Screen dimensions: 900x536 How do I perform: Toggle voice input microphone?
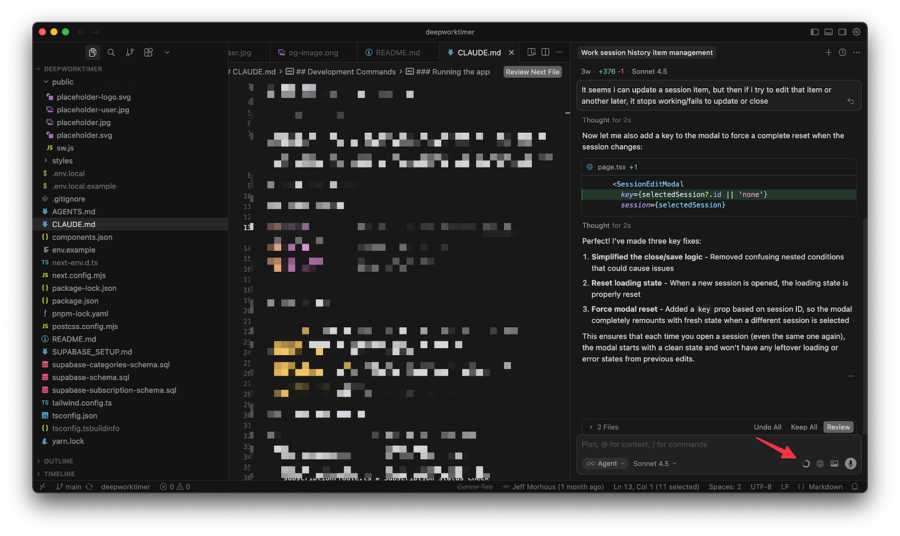pos(851,464)
